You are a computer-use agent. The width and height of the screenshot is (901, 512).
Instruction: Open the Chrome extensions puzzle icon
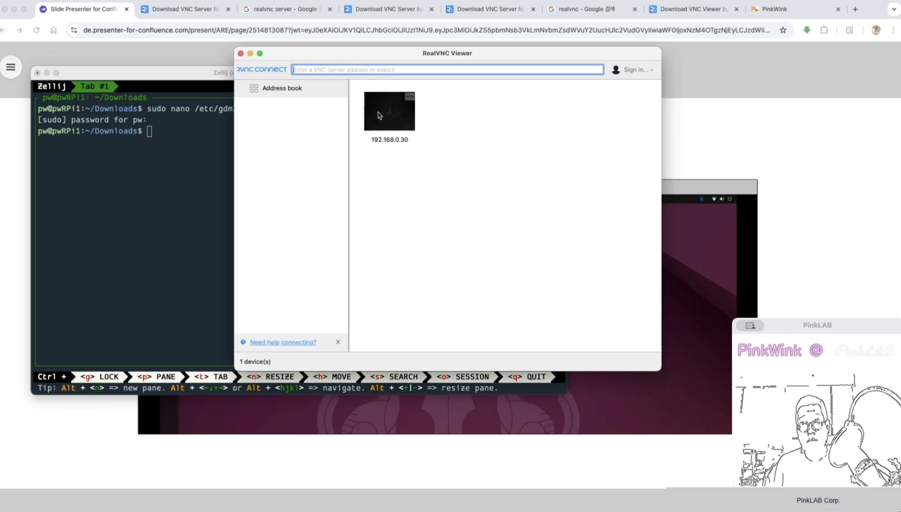click(824, 30)
